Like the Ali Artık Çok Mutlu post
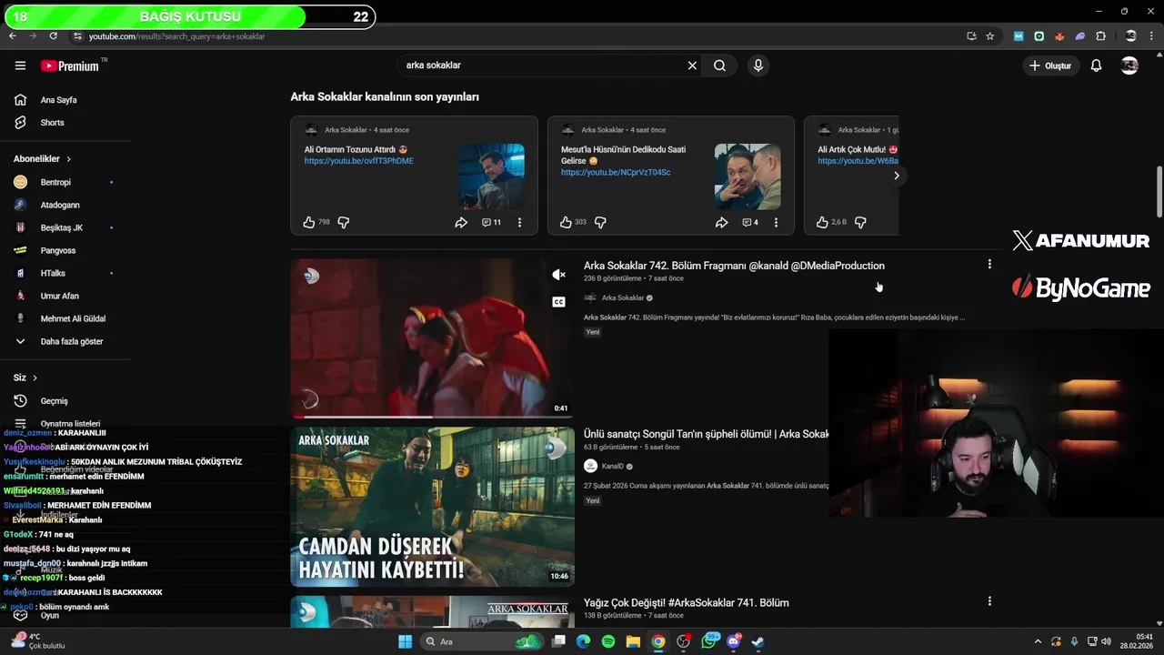Image resolution: width=1164 pixels, height=655 pixels. [x=822, y=222]
